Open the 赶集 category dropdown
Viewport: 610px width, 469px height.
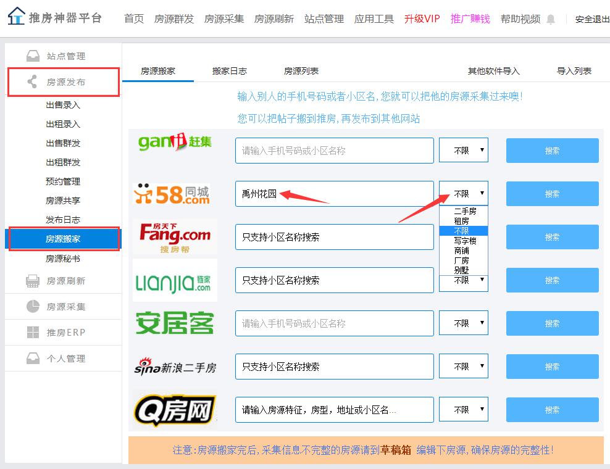tap(463, 151)
